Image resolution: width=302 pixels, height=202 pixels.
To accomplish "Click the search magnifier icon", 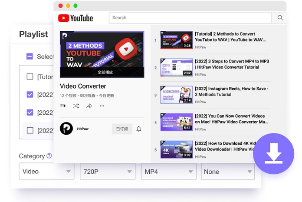I will coord(280,18).
